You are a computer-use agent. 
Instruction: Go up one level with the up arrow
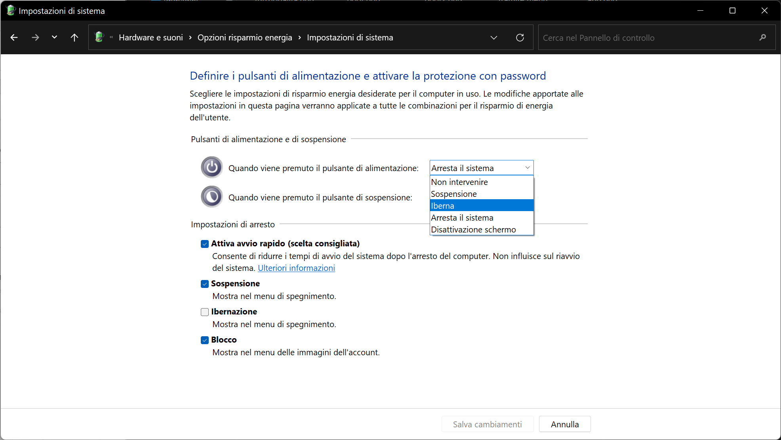[x=74, y=38]
